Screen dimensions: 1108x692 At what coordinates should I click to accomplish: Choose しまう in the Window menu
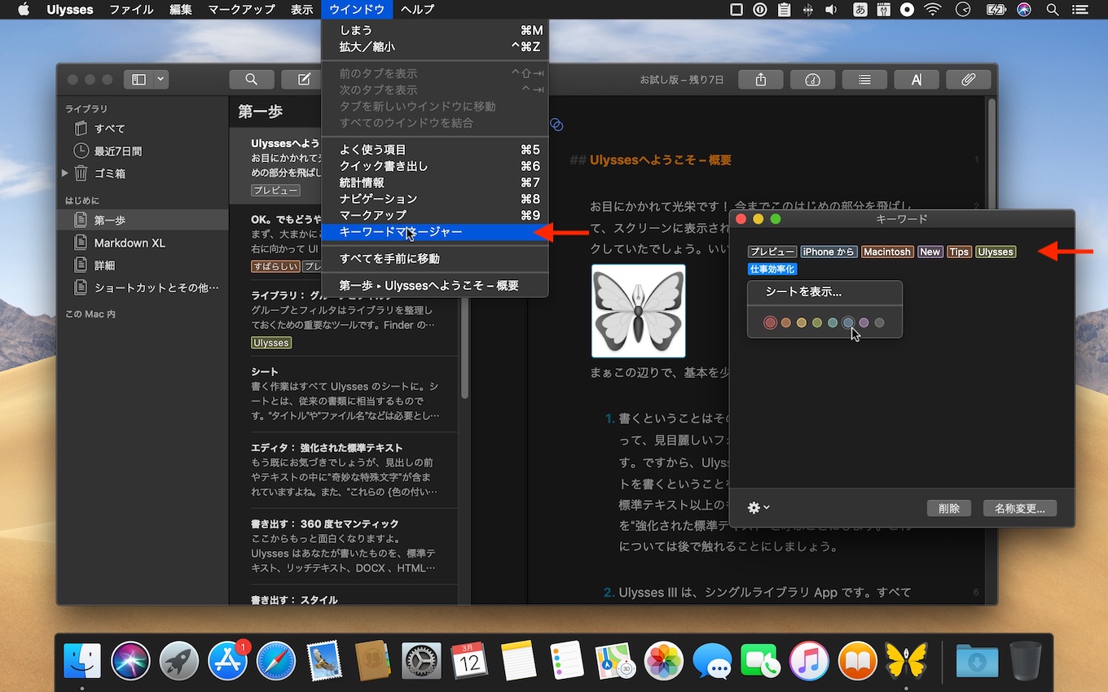435,30
